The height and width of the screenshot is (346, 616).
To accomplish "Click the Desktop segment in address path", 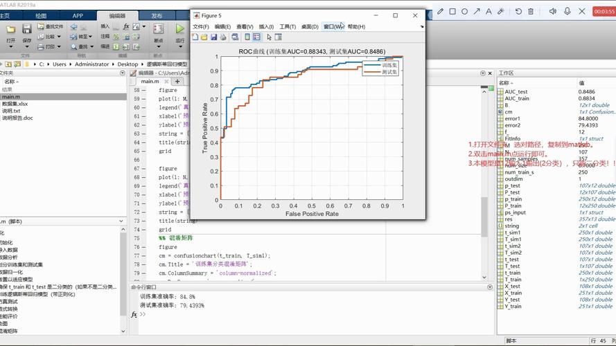I will coord(127,64).
